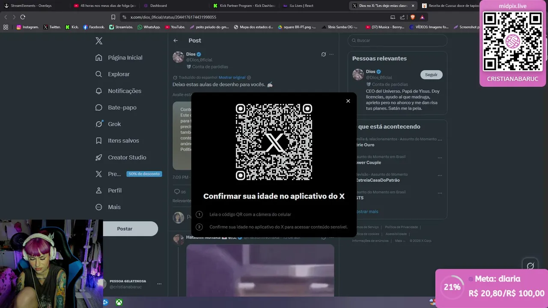548x308 pixels.
Task: Open Xbox app in the taskbar
Action: point(119,302)
